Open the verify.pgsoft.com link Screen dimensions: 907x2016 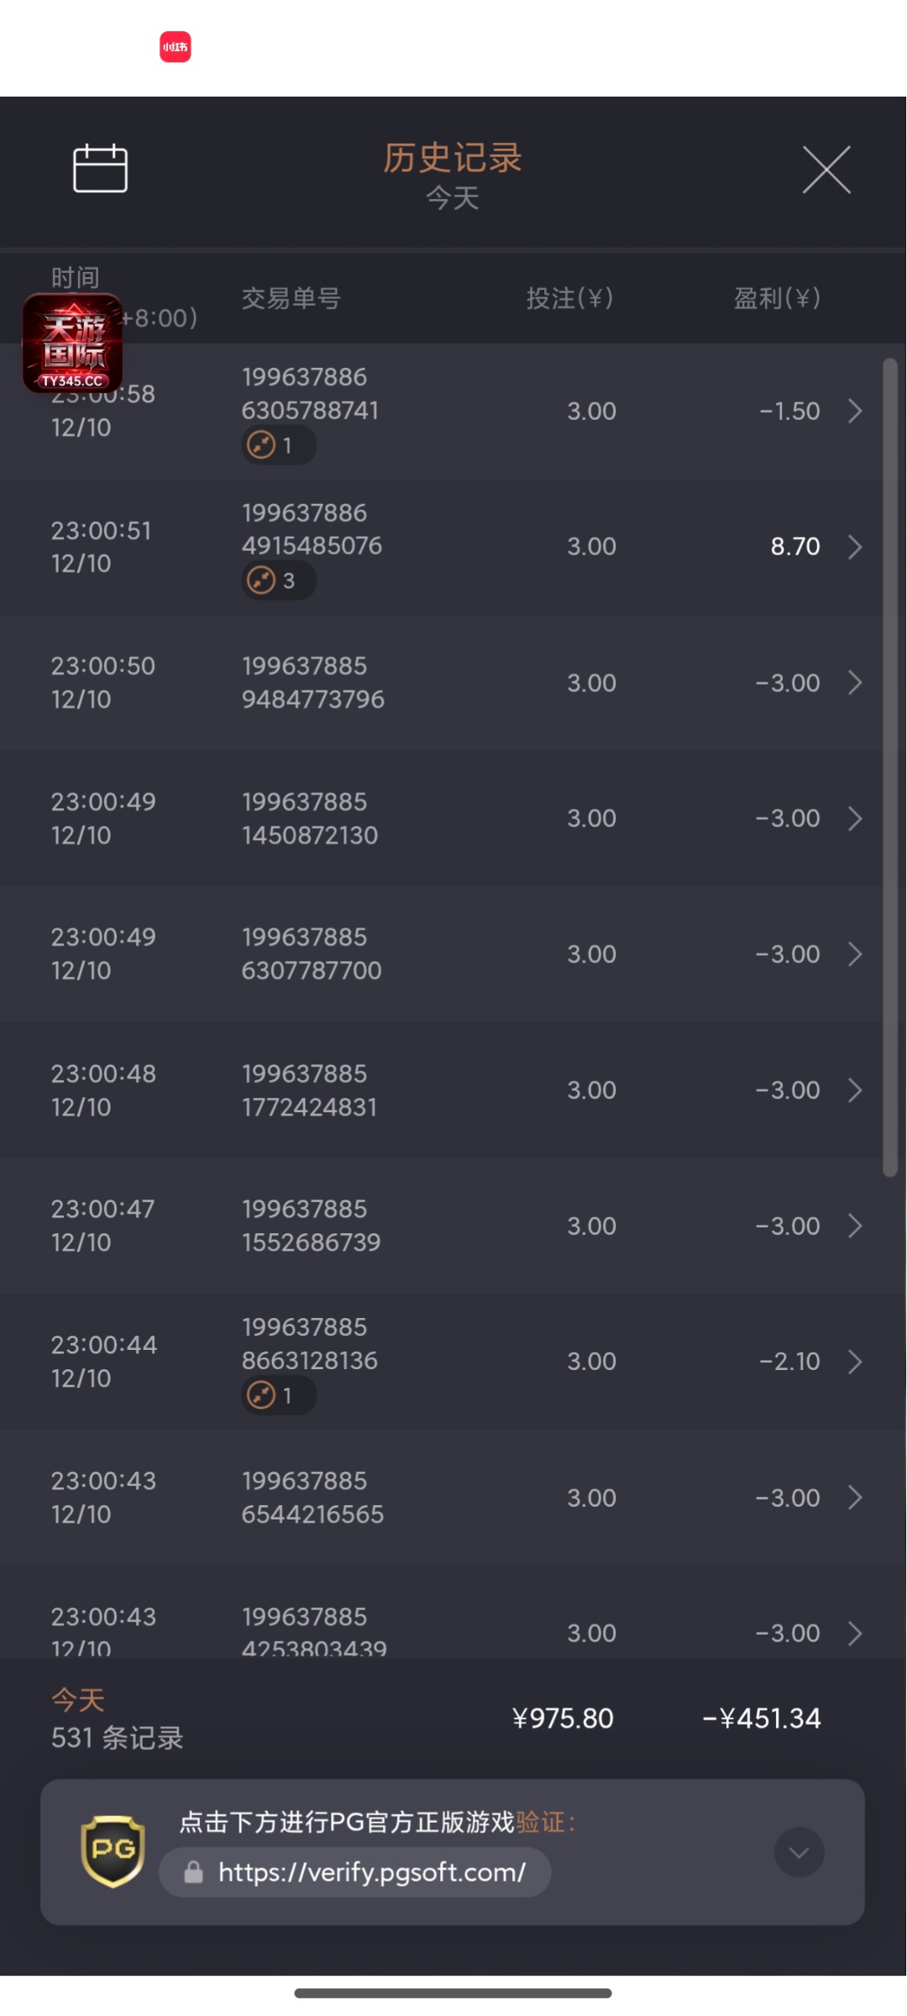click(371, 1872)
